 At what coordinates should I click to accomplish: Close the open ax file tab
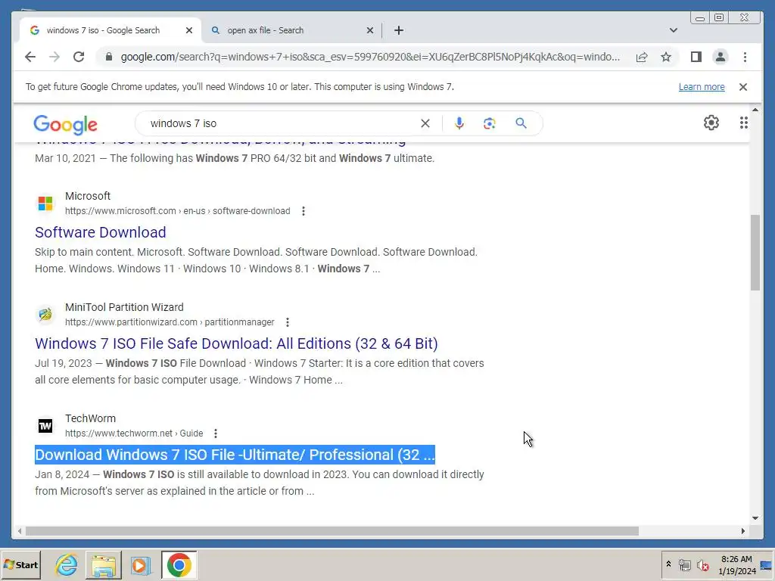[369, 30]
